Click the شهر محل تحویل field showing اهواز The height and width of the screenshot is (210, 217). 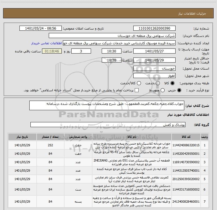(154, 76)
